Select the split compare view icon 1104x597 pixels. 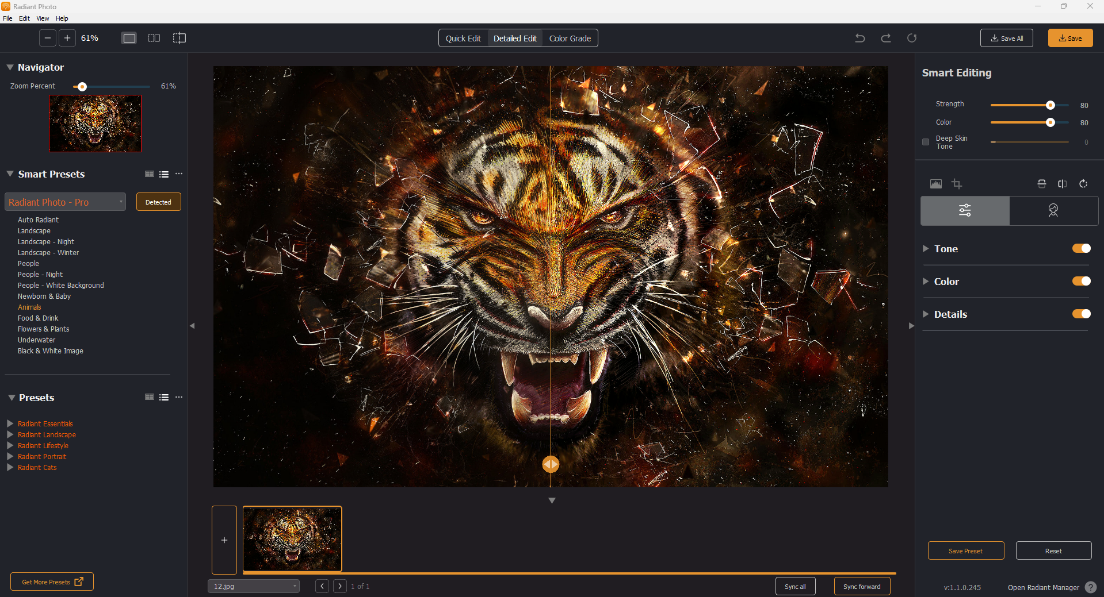click(179, 38)
